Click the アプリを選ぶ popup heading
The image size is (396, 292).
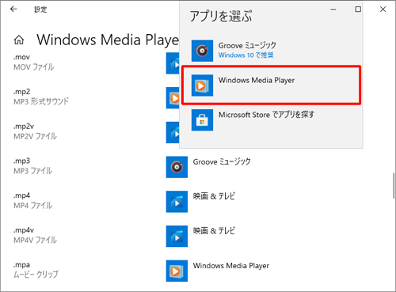point(221,17)
